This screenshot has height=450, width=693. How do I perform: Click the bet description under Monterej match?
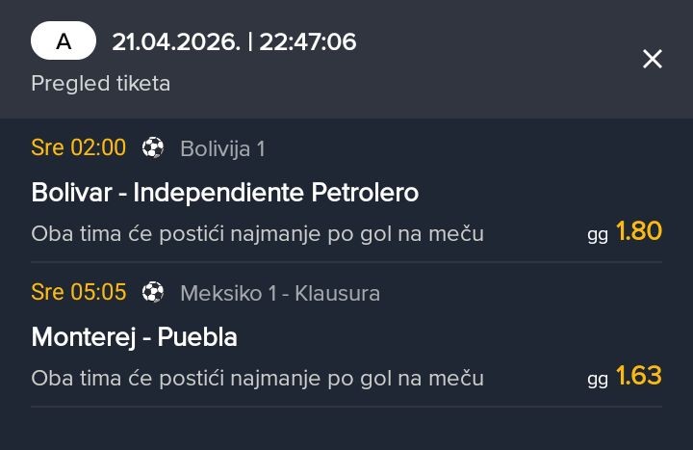[x=257, y=379]
